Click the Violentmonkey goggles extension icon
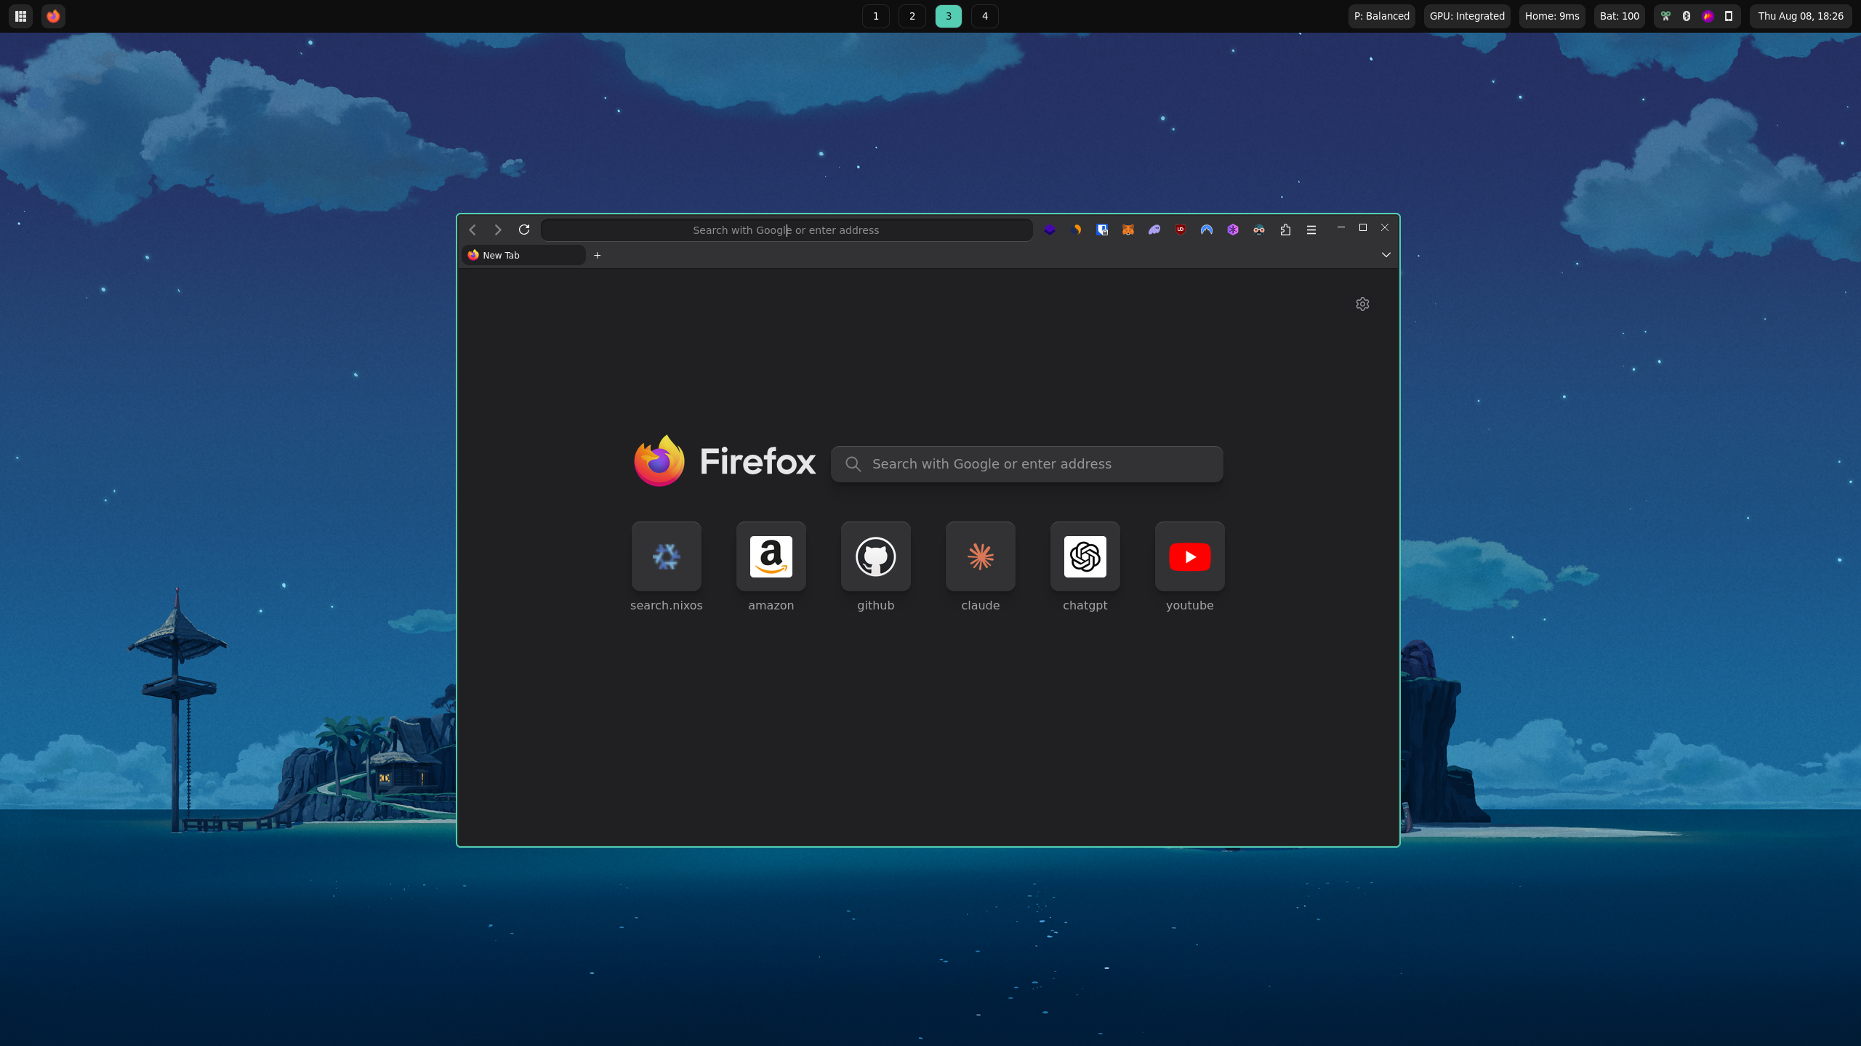This screenshot has width=1861, height=1046. pyautogui.click(x=1259, y=230)
